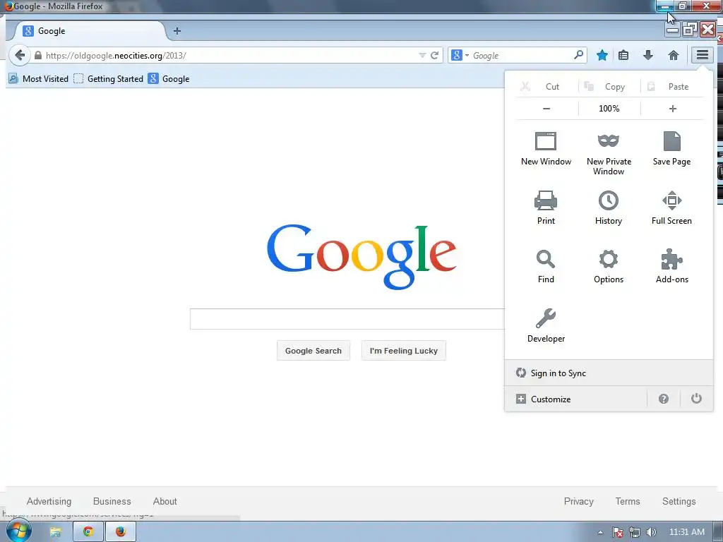Open the Settings footer link
Screen dimensions: 723x542
pyautogui.click(x=679, y=501)
